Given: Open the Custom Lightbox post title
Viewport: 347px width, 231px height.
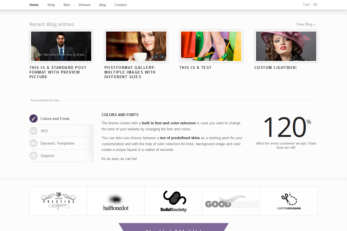Looking at the screenshot, I should 275,67.
